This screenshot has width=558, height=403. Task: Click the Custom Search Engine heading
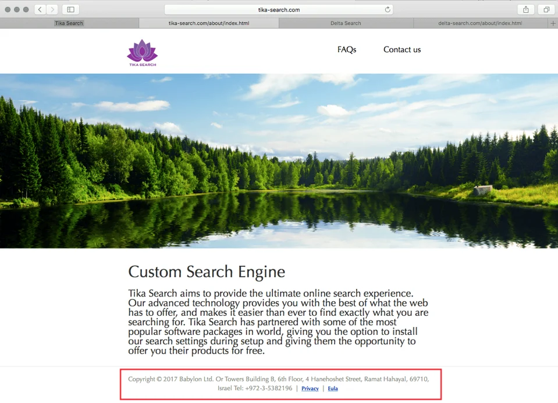pos(207,272)
